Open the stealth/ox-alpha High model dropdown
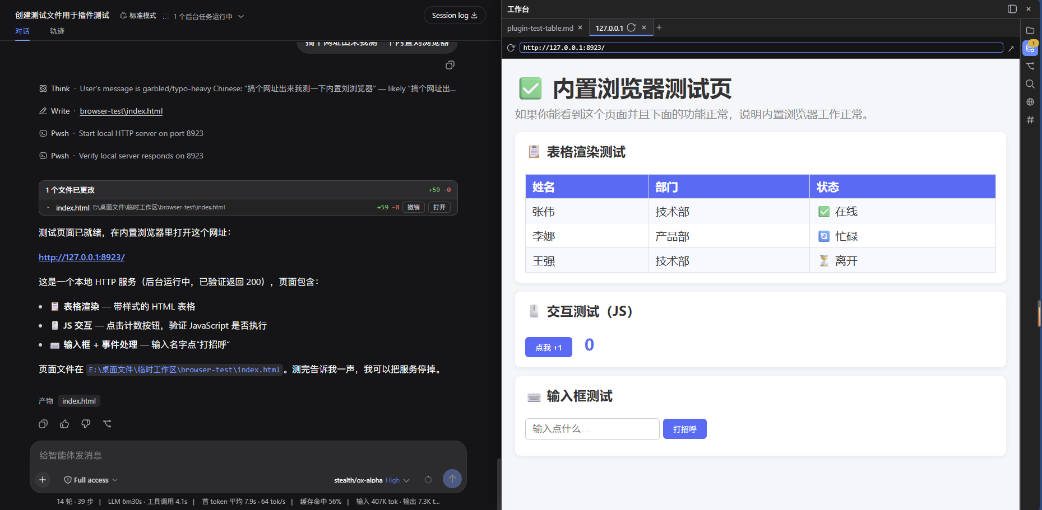Viewport: 1042px width, 510px height. (372, 480)
